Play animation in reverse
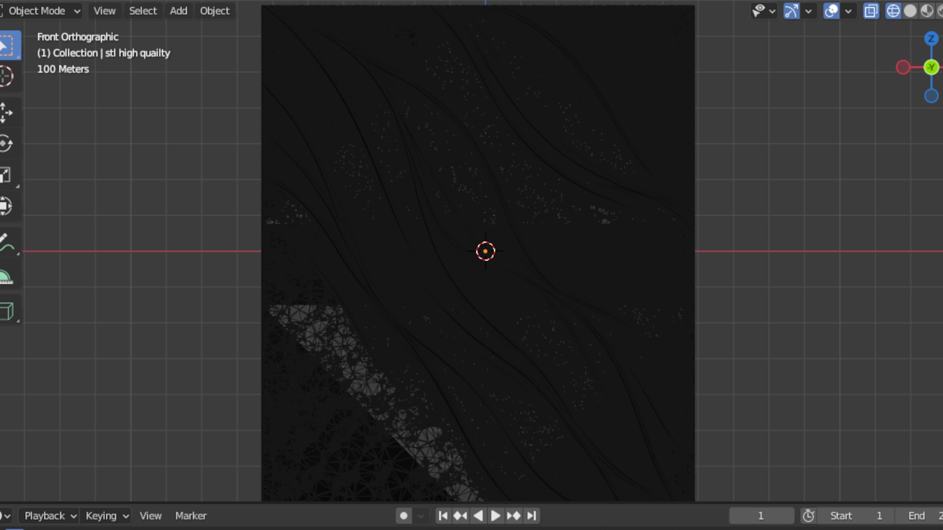 (478, 516)
